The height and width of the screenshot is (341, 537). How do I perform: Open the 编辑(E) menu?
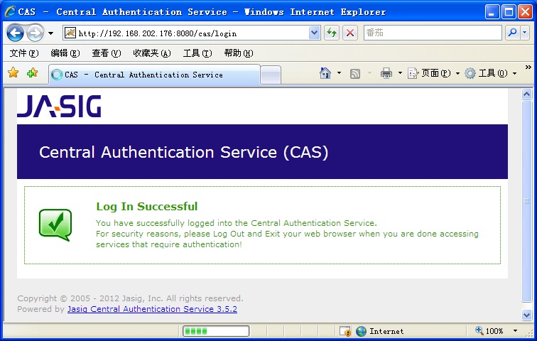click(65, 53)
